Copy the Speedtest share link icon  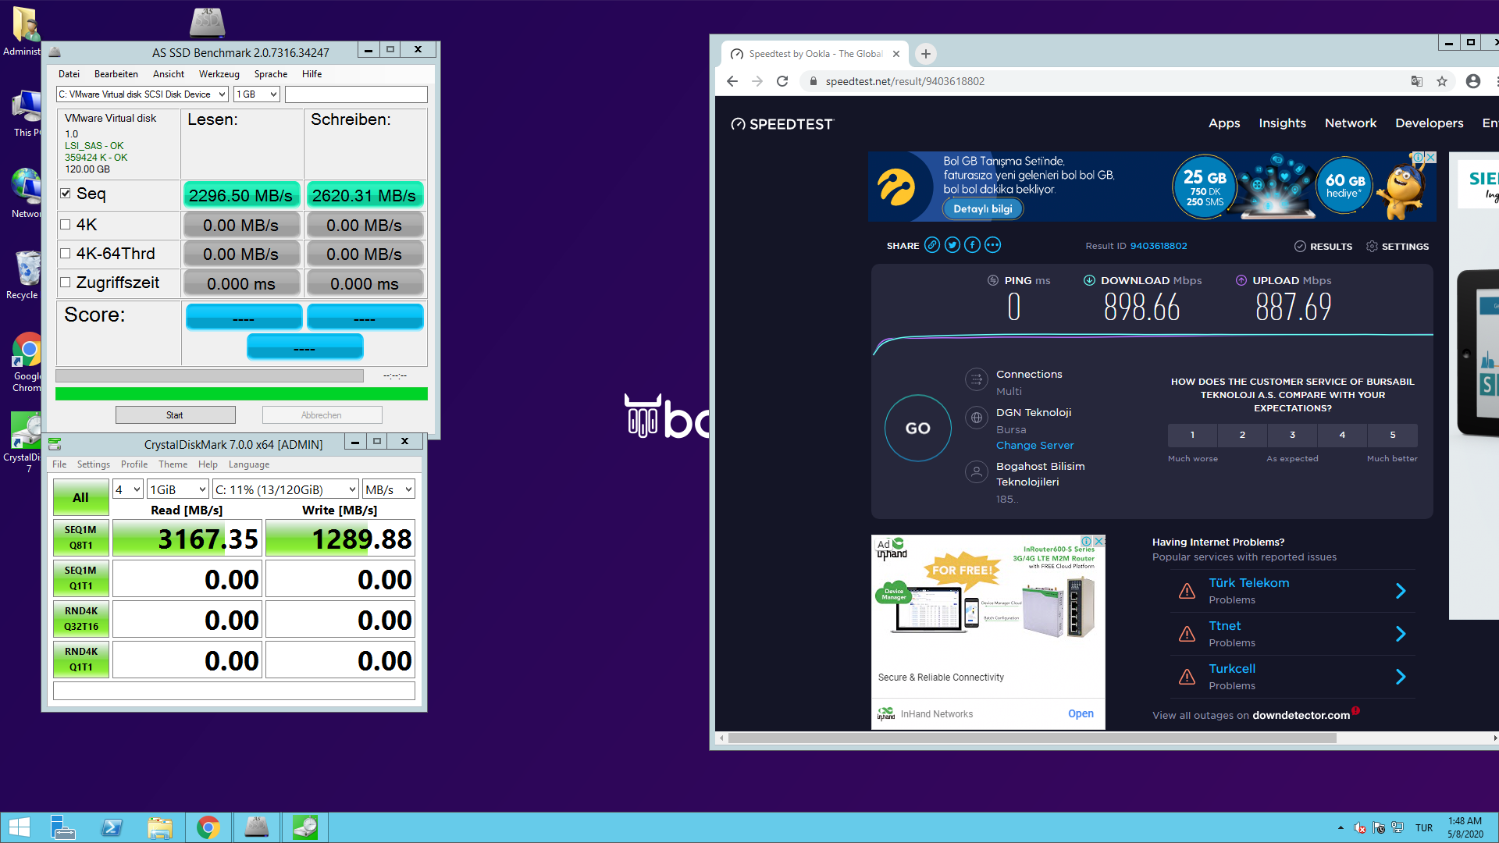point(932,245)
